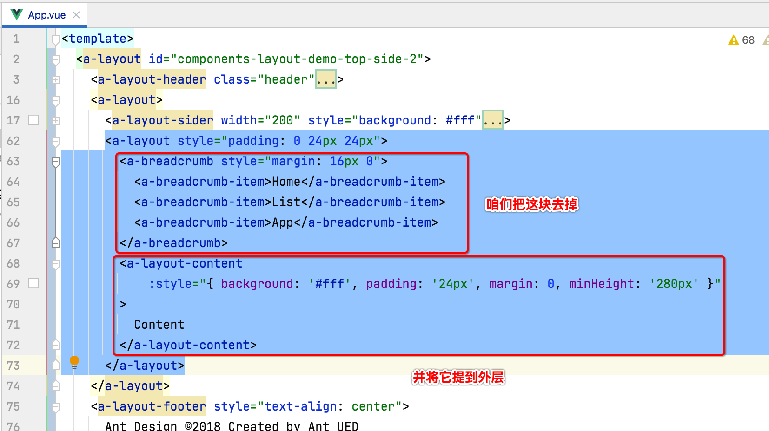The image size is (769, 431).
Task: Open the 68 warnings inspection indicator
Action: pyautogui.click(x=742, y=40)
